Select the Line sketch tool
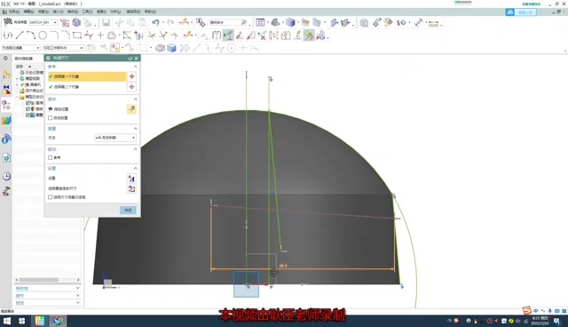This screenshot has width=568, height=327. 20,36
